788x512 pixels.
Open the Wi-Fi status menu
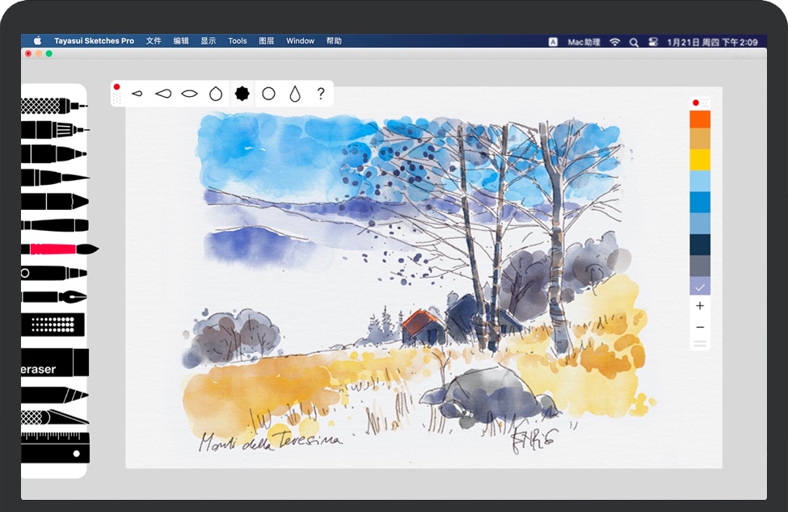point(614,42)
